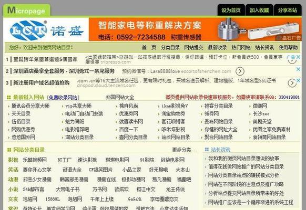Viewport: 306px width, 210px height.
Task: Open the 网站提交 menu item
Action: click(194, 47)
